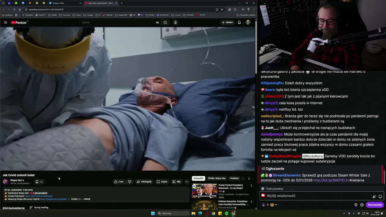Click the paused video player
The height and width of the screenshot is (217, 386).
click(128, 99)
